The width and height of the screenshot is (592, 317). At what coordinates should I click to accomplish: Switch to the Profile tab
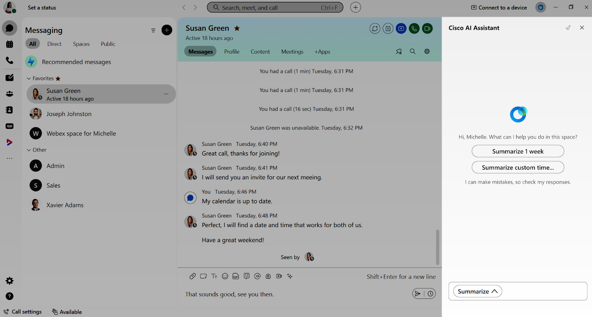coord(232,52)
